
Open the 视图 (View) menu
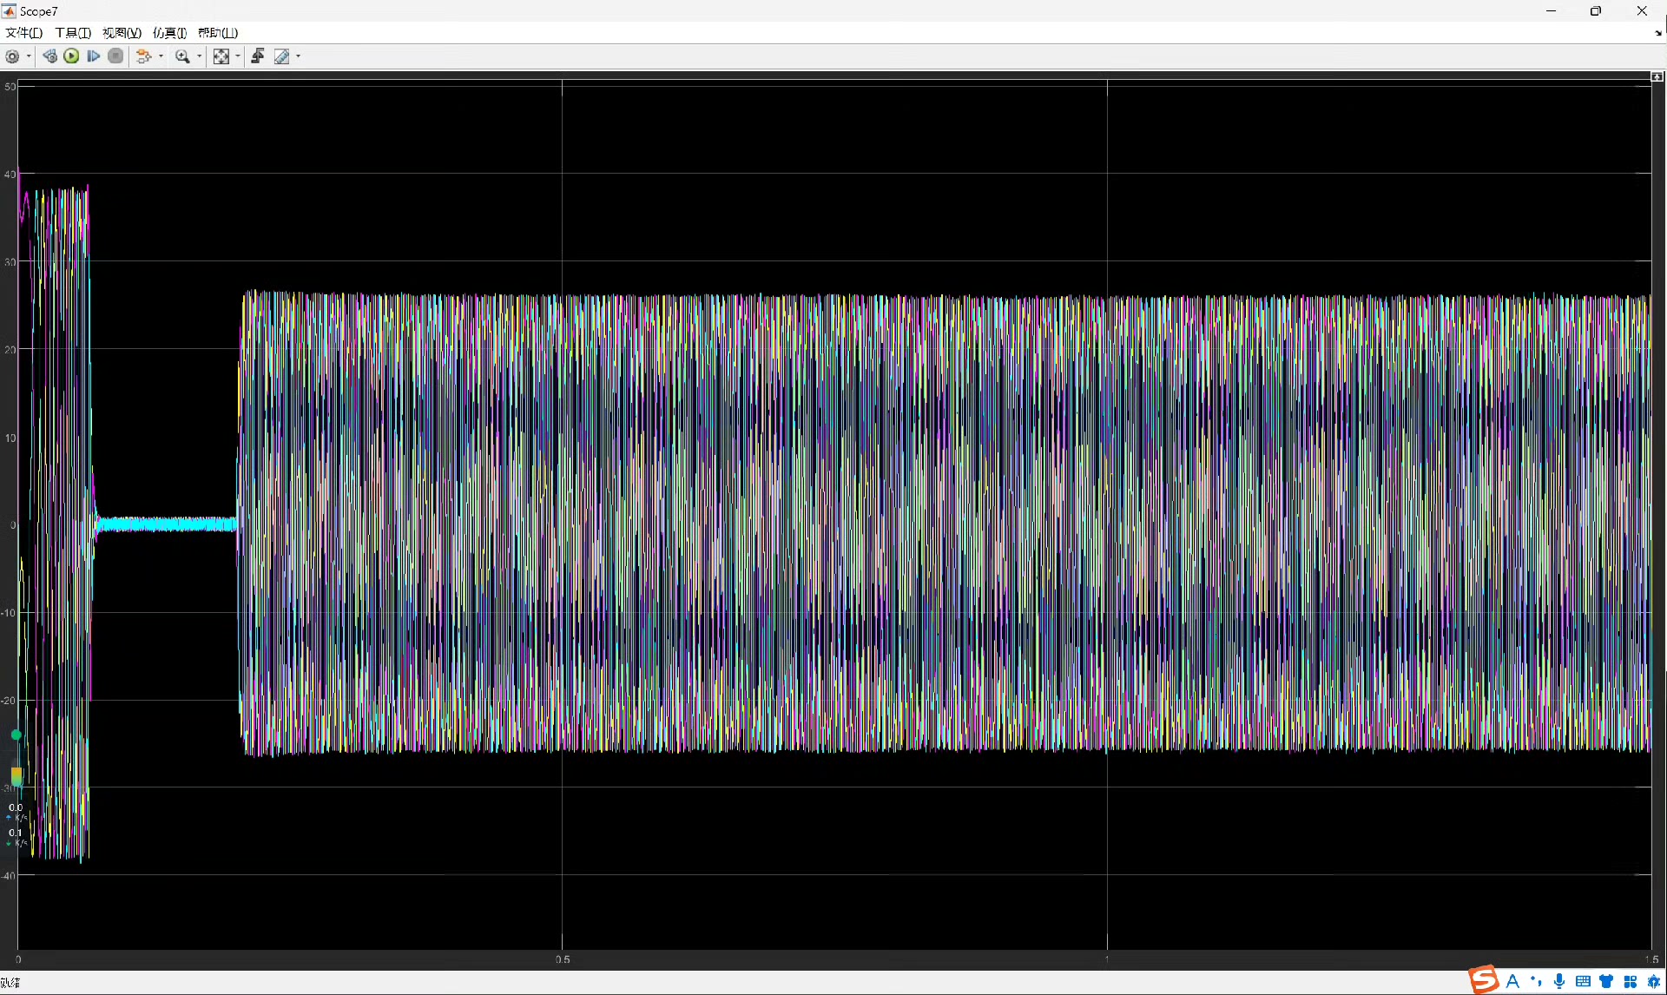pos(122,33)
